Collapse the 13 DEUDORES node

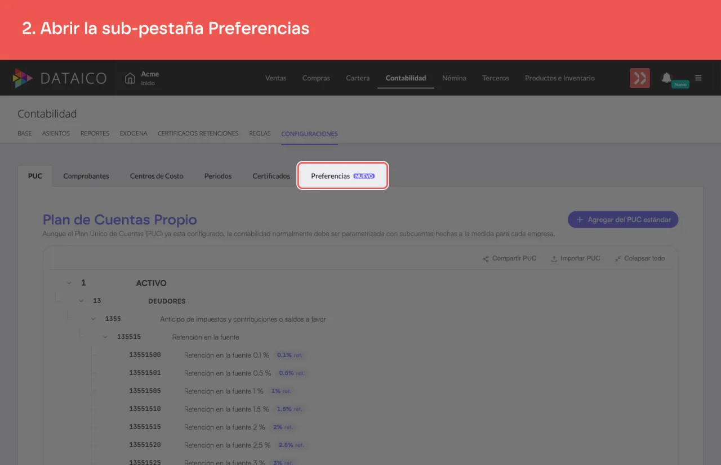pyautogui.click(x=81, y=301)
